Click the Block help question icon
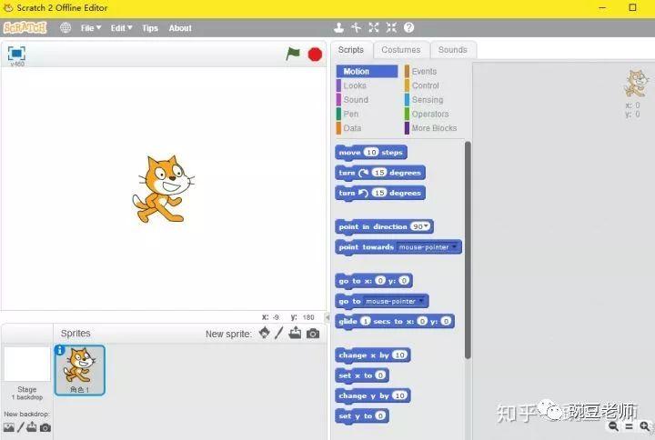This screenshot has width=655, height=440. click(x=409, y=28)
